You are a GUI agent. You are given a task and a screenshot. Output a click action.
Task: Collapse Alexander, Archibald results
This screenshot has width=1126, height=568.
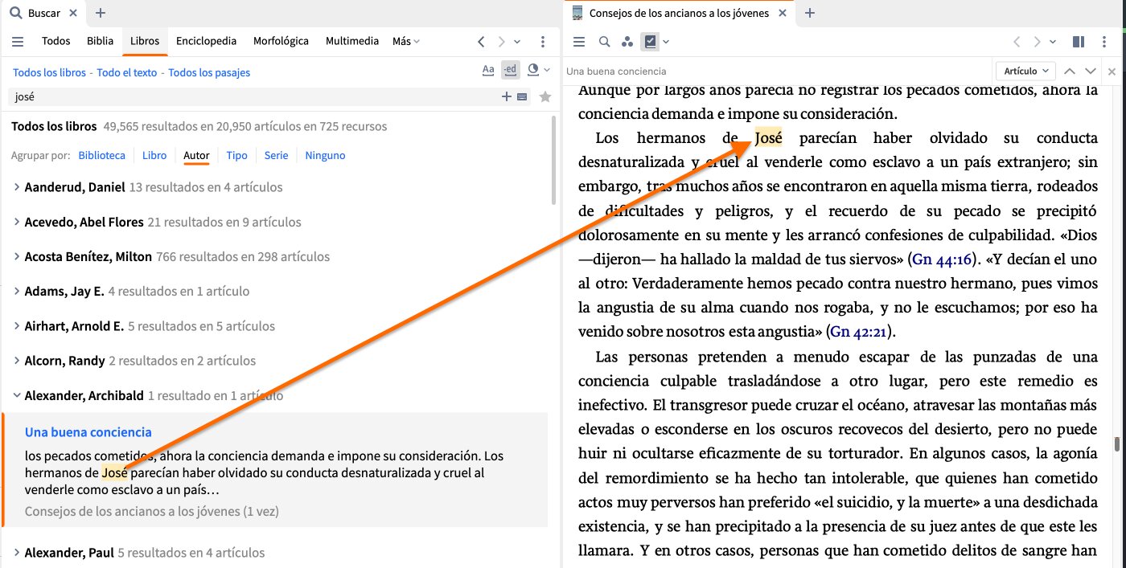click(17, 395)
